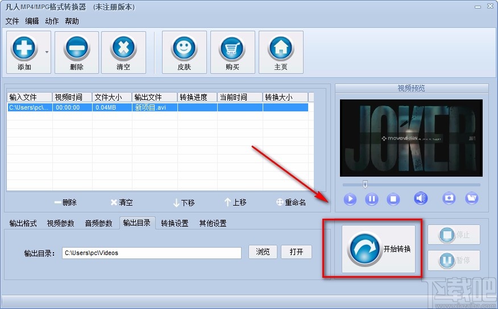This screenshot has width=498, height=309.
Task: Click the 新项目.avi output file cell
Action: click(x=155, y=107)
